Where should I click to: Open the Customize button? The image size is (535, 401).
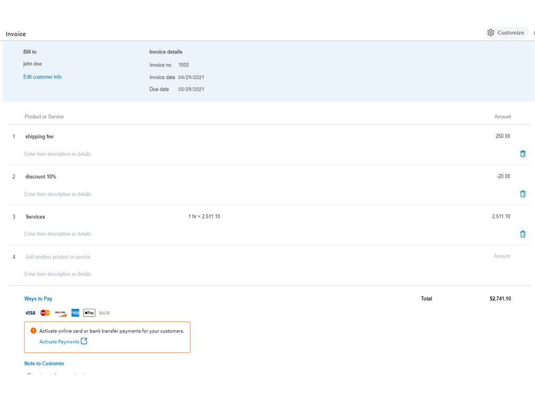point(506,33)
